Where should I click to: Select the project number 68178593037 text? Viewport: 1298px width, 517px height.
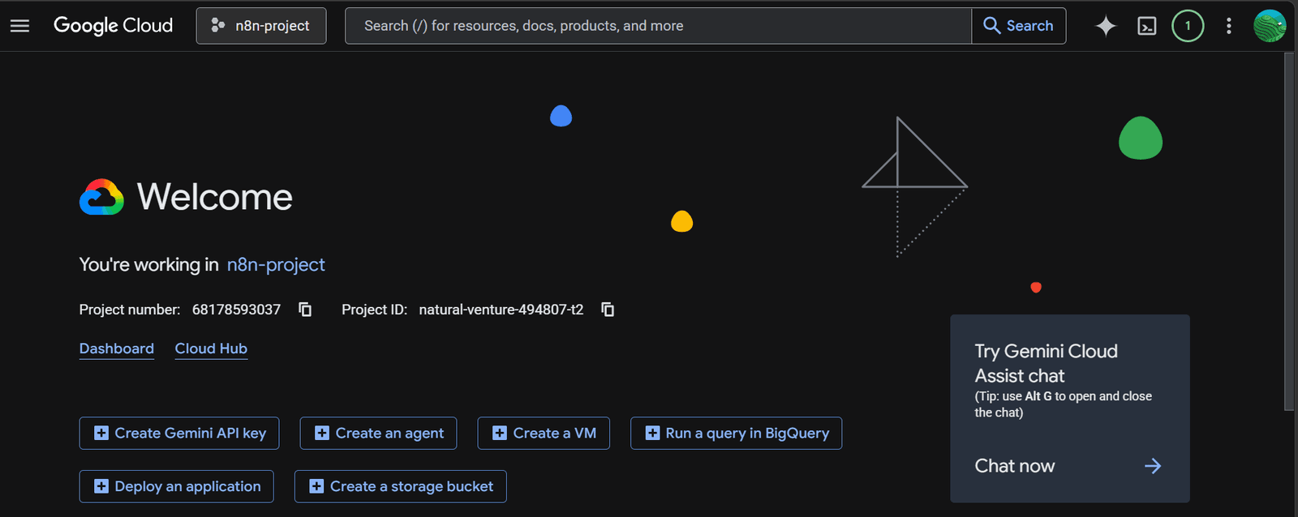236,310
